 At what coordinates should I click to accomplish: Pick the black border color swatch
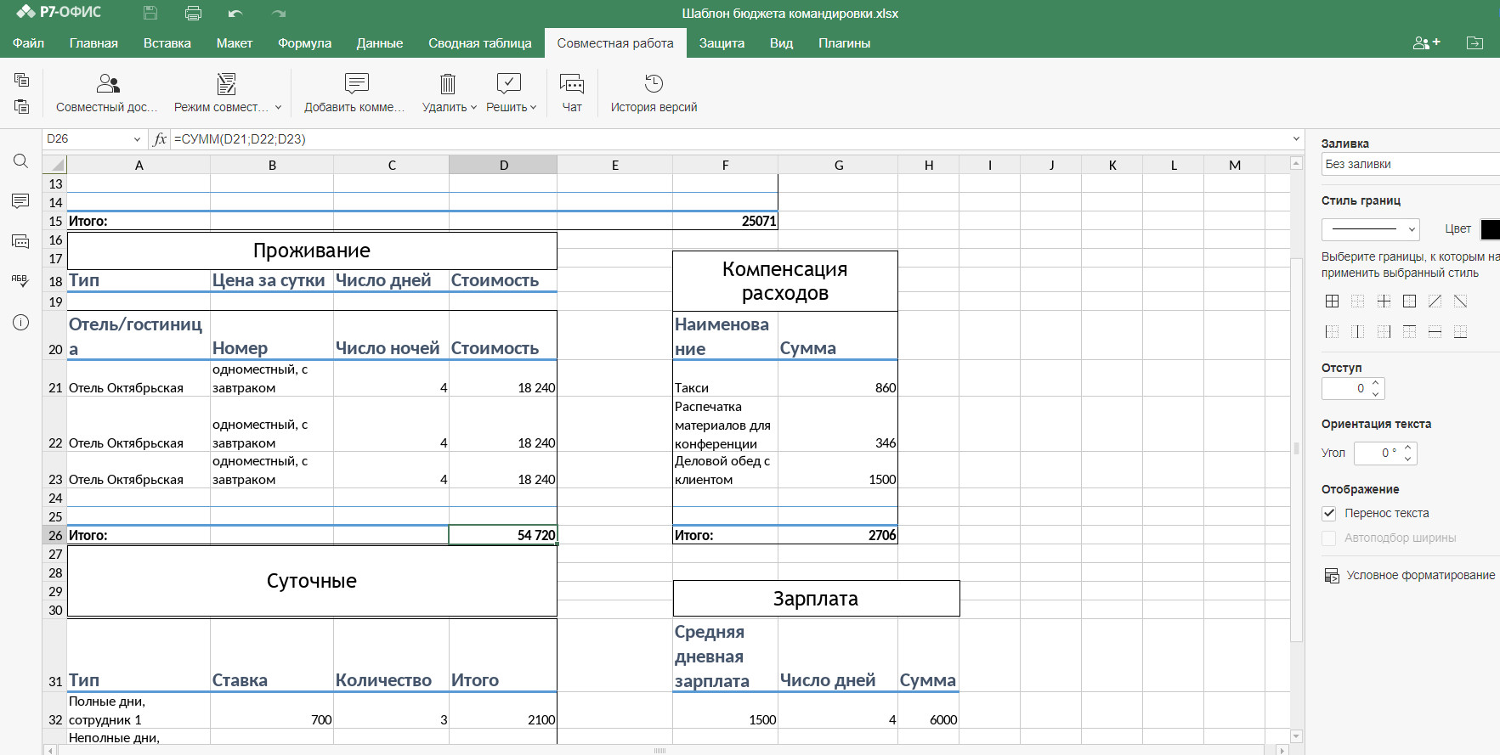tap(1490, 229)
